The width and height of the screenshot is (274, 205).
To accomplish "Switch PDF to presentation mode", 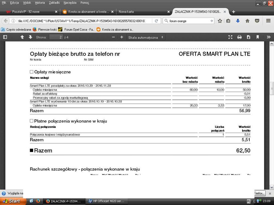I will 230,37.
